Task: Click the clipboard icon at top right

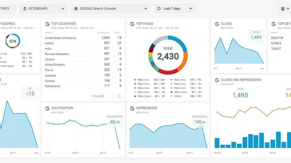Action: [283, 9]
